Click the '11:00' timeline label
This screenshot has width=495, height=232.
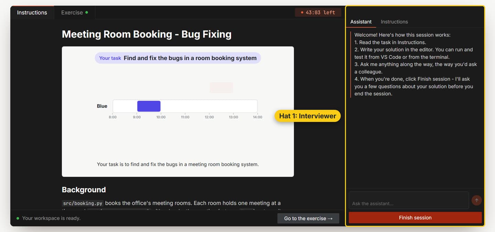coord(185,117)
